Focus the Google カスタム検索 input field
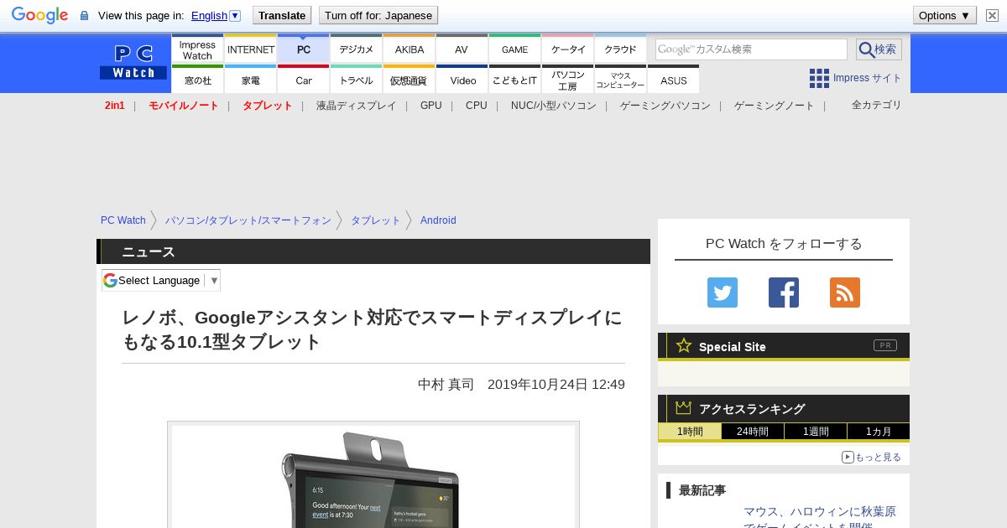Screen dimensions: 1007x528 [751, 49]
